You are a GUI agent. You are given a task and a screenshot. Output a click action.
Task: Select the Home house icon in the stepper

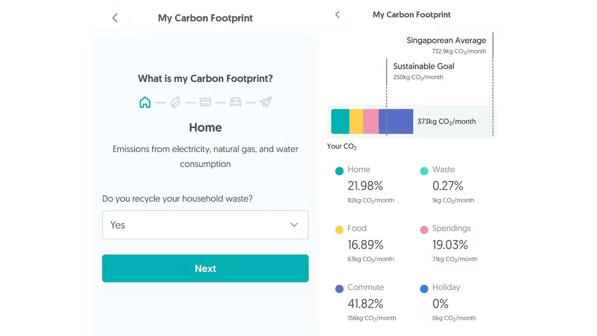145,102
